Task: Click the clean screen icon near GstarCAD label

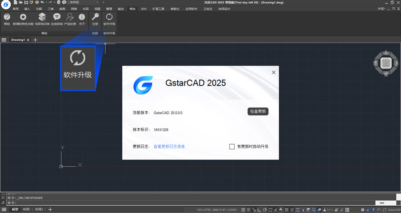Action: (384, 210)
